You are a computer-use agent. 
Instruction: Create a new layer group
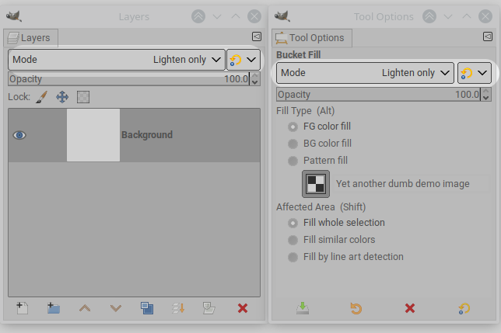pyautogui.click(x=54, y=308)
